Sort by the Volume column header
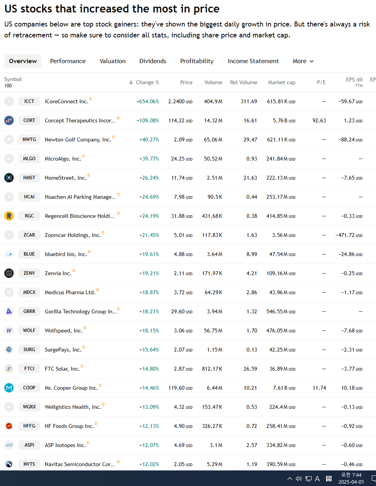 [x=213, y=82]
